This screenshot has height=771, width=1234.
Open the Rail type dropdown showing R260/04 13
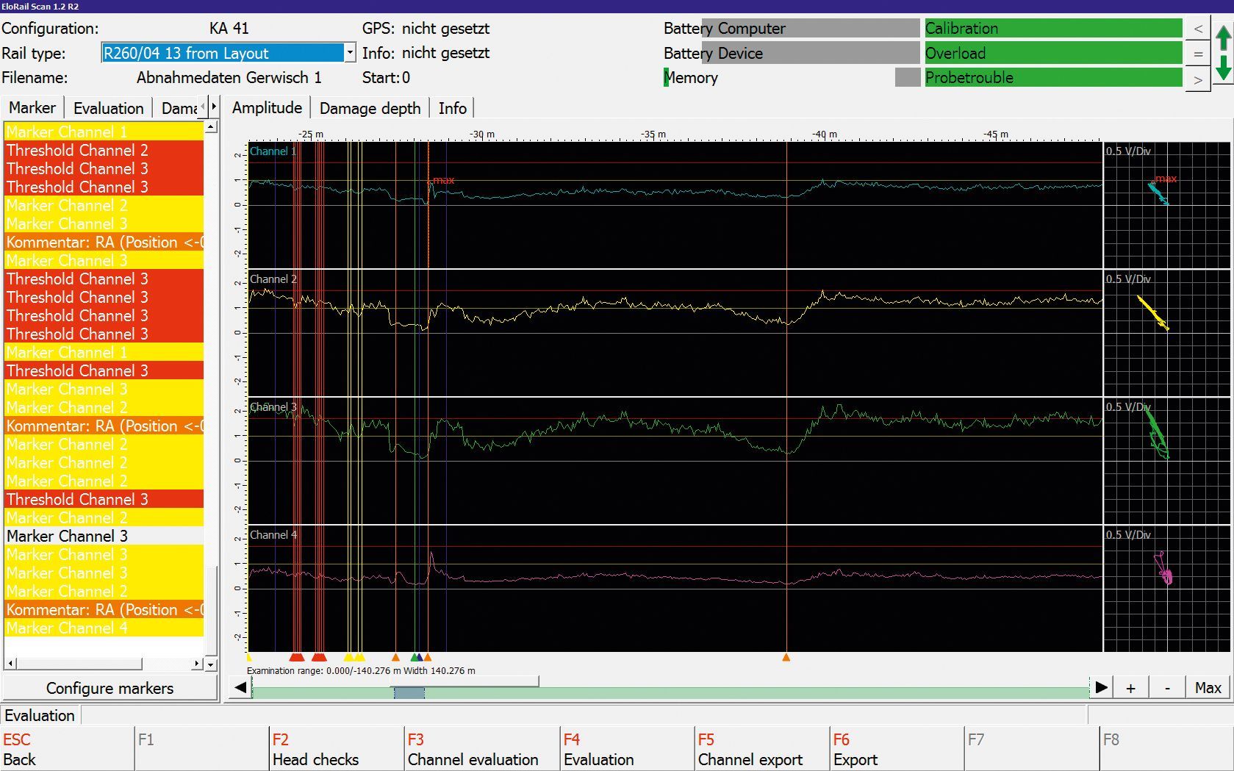349,52
